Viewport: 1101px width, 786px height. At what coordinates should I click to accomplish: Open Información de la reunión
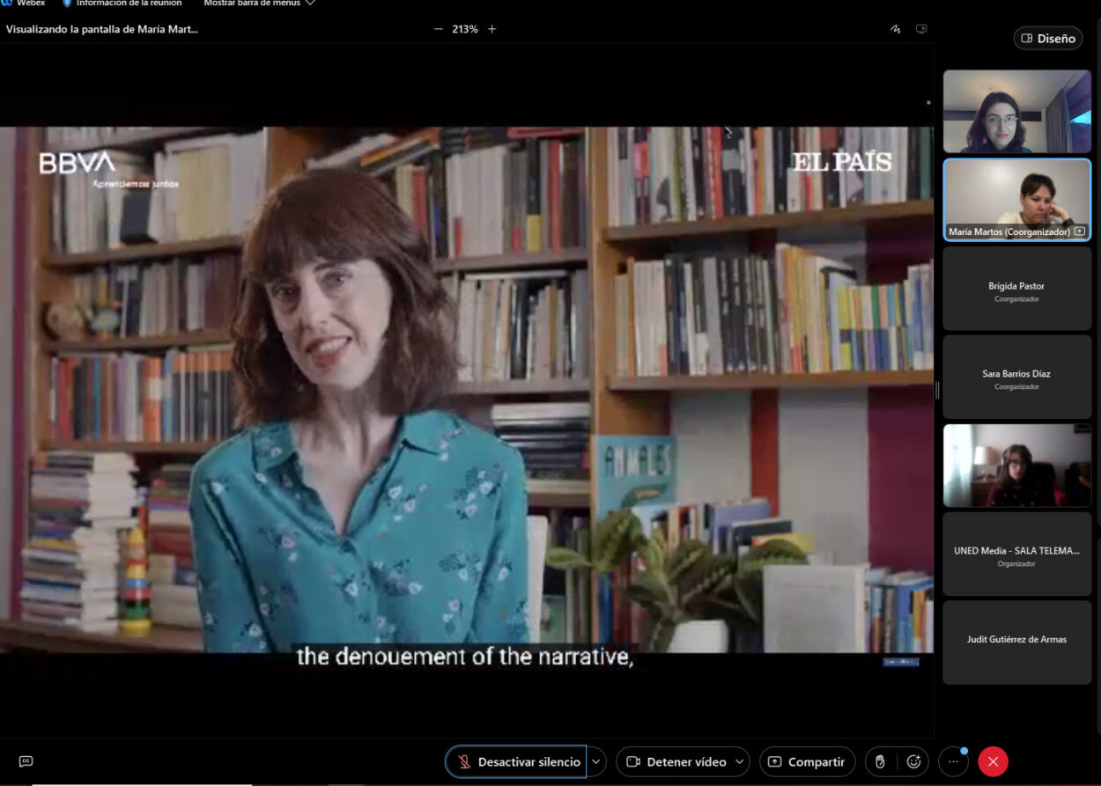coord(122,4)
